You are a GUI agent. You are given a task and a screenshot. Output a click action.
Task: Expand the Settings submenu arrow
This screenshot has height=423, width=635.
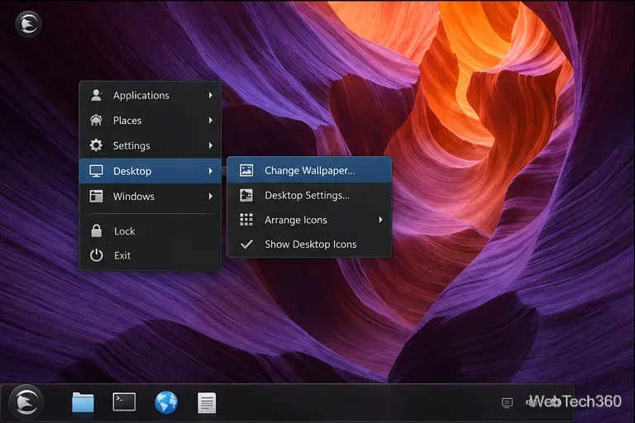coord(211,145)
